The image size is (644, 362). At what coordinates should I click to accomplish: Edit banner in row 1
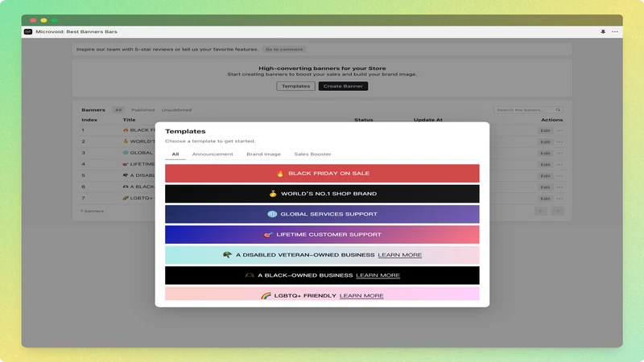[545, 130]
